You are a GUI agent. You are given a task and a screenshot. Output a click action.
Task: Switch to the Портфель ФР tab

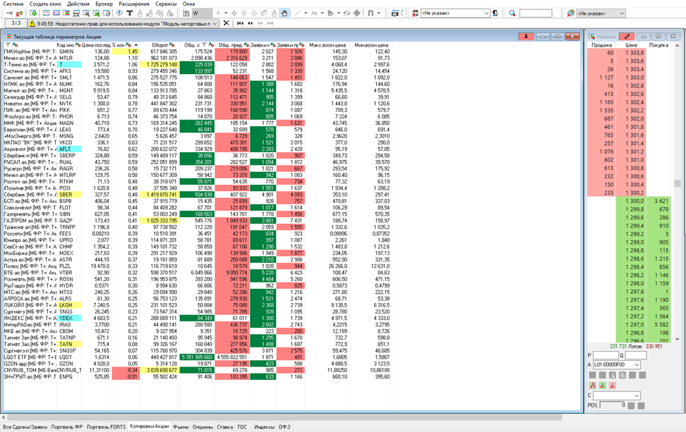click(x=67, y=427)
